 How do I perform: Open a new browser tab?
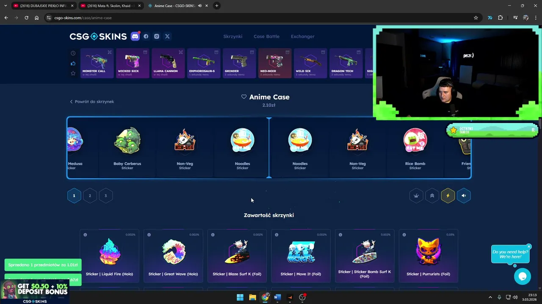pos(217,6)
